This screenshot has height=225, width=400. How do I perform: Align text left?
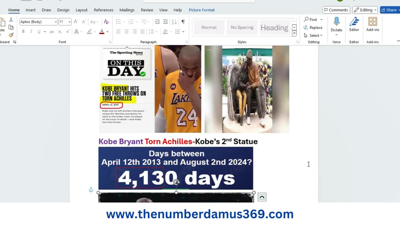(x=118, y=32)
